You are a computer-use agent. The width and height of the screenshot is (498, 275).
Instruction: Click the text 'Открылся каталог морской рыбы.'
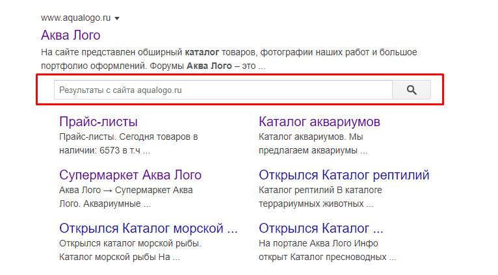[130, 244]
